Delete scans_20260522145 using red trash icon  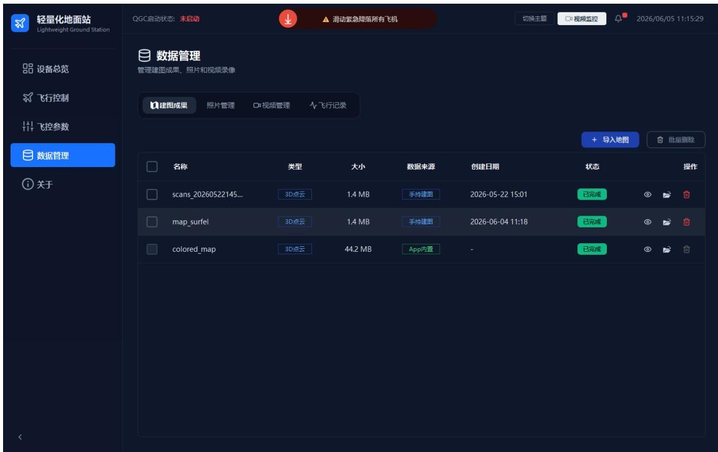687,195
